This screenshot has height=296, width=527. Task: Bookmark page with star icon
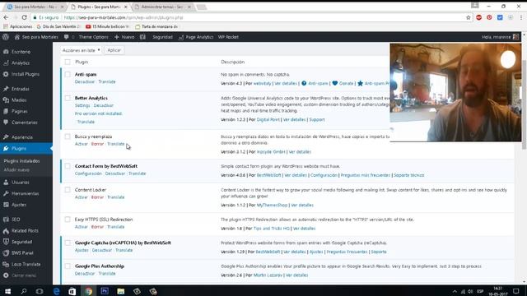coord(469,17)
